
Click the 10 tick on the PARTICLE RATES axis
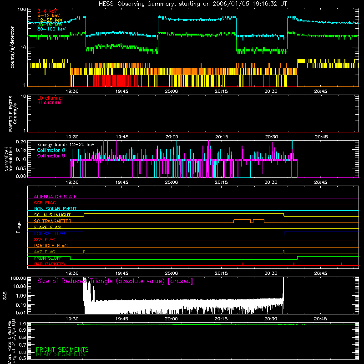pyautogui.click(x=23, y=96)
